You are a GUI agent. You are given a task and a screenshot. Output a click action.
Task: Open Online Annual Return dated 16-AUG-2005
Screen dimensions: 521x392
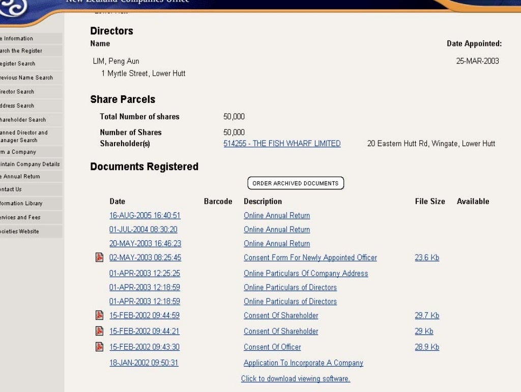(277, 215)
